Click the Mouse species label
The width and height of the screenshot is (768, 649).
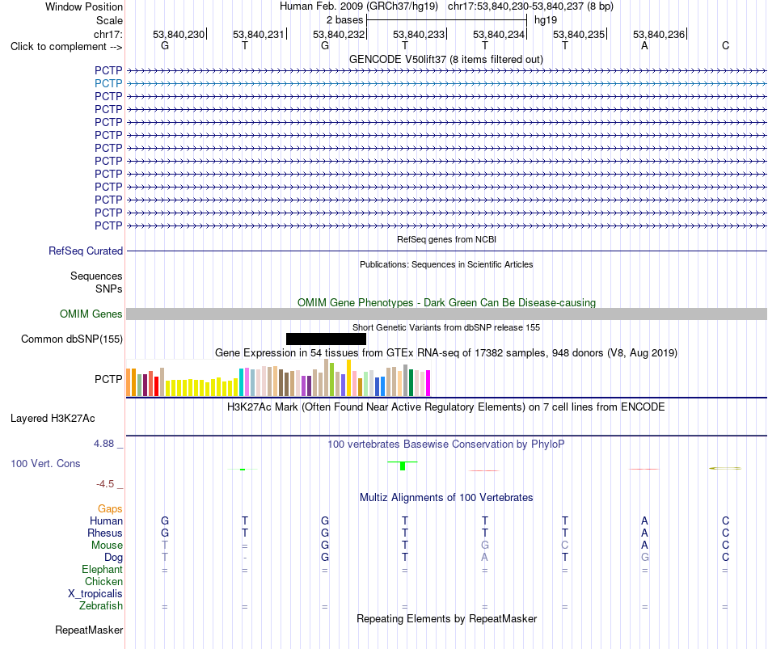(107, 546)
